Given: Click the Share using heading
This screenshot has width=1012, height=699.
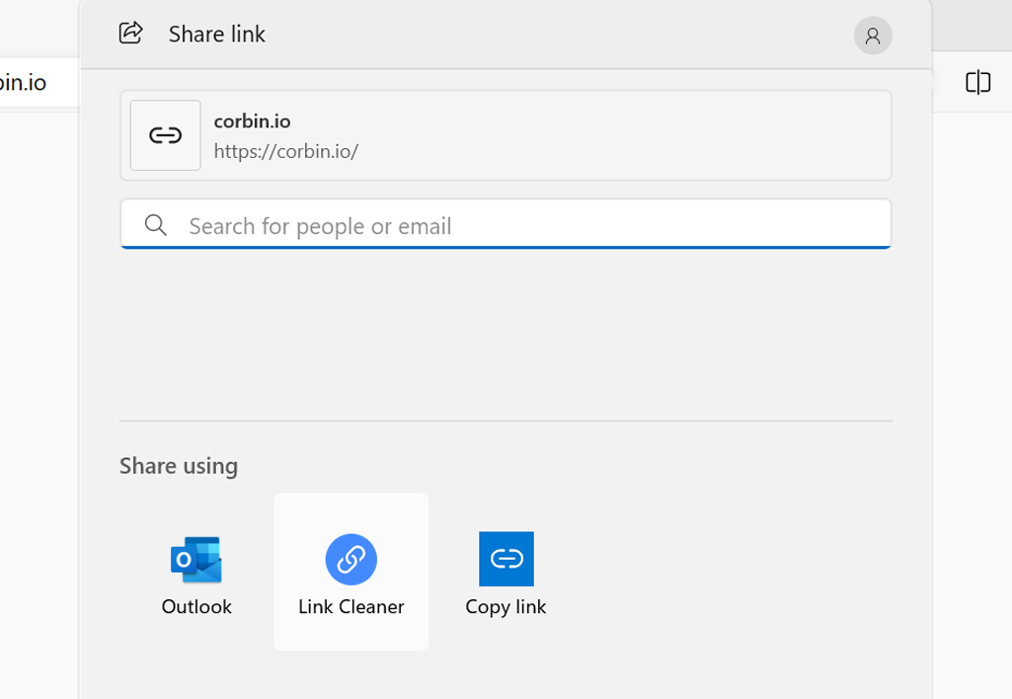Looking at the screenshot, I should (179, 466).
